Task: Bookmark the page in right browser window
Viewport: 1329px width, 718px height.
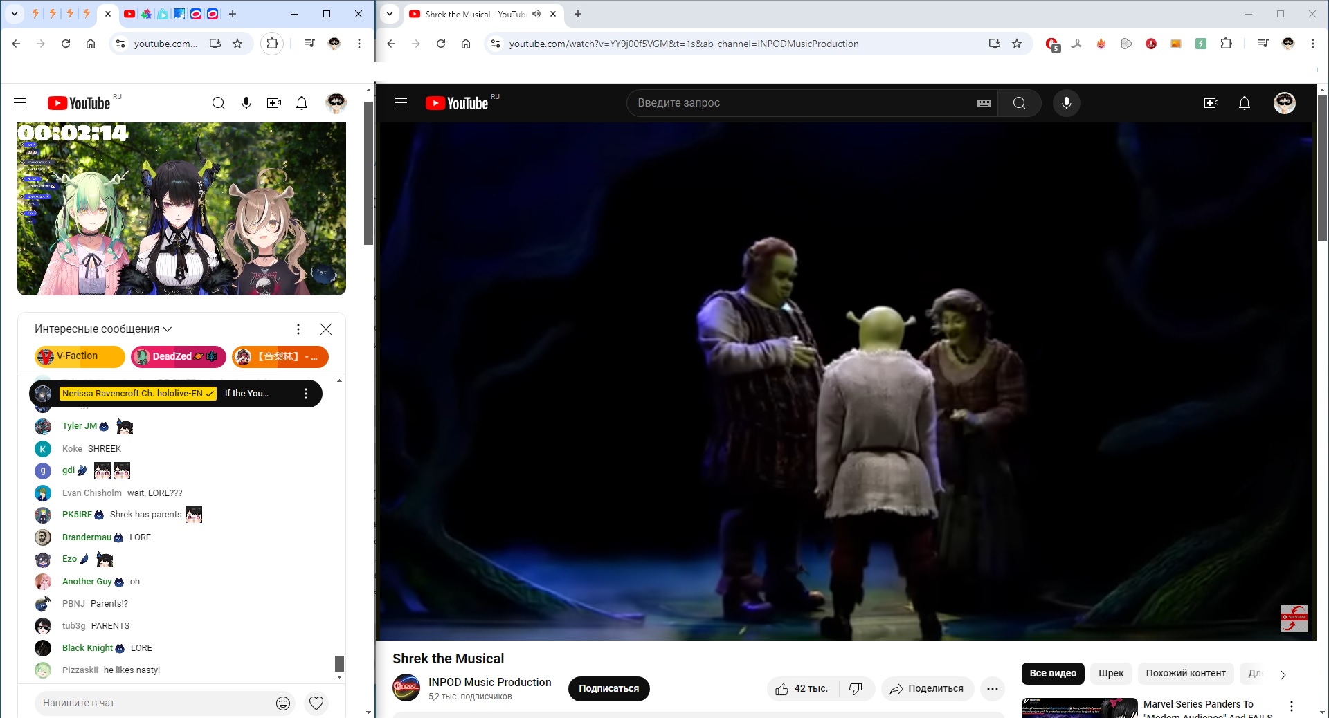Action: click(x=1017, y=44)
